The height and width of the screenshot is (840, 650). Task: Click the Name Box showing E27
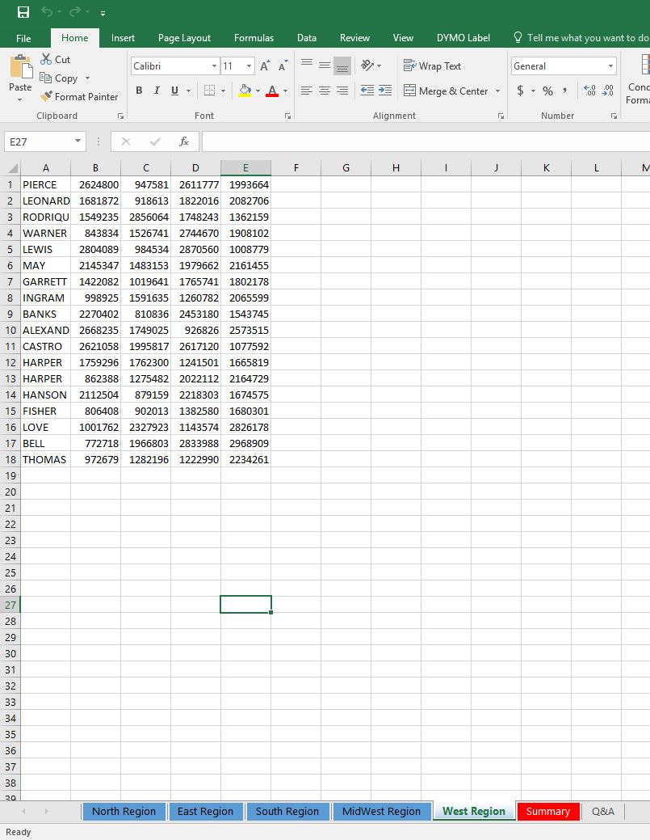pos(39,141)
